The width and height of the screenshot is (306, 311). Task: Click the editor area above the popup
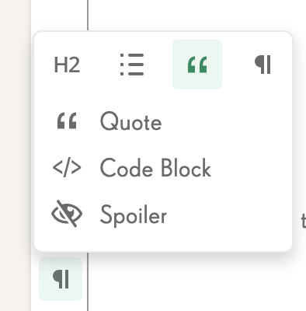pyautogui.click(x=196, y=14)
